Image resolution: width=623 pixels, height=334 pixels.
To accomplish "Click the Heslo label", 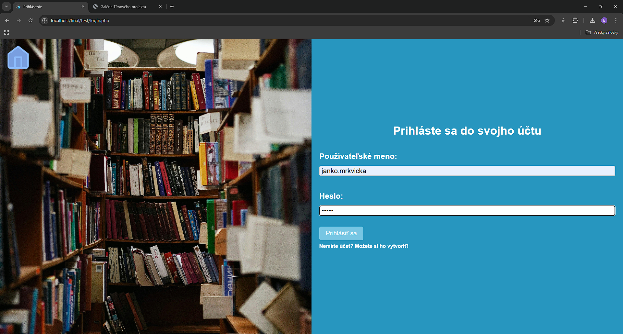I will click(x=331, y=196).
